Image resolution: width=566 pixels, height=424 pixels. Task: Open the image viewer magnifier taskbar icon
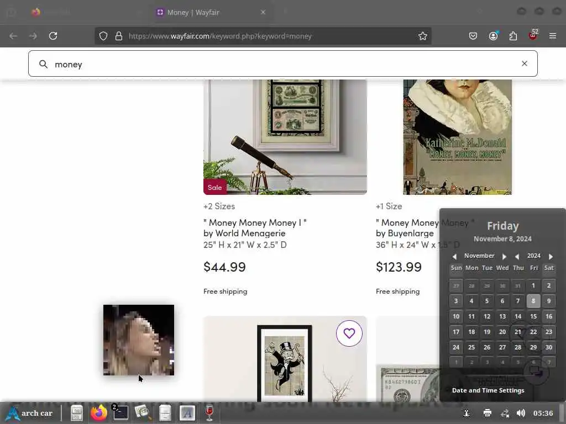click(143, 413)
